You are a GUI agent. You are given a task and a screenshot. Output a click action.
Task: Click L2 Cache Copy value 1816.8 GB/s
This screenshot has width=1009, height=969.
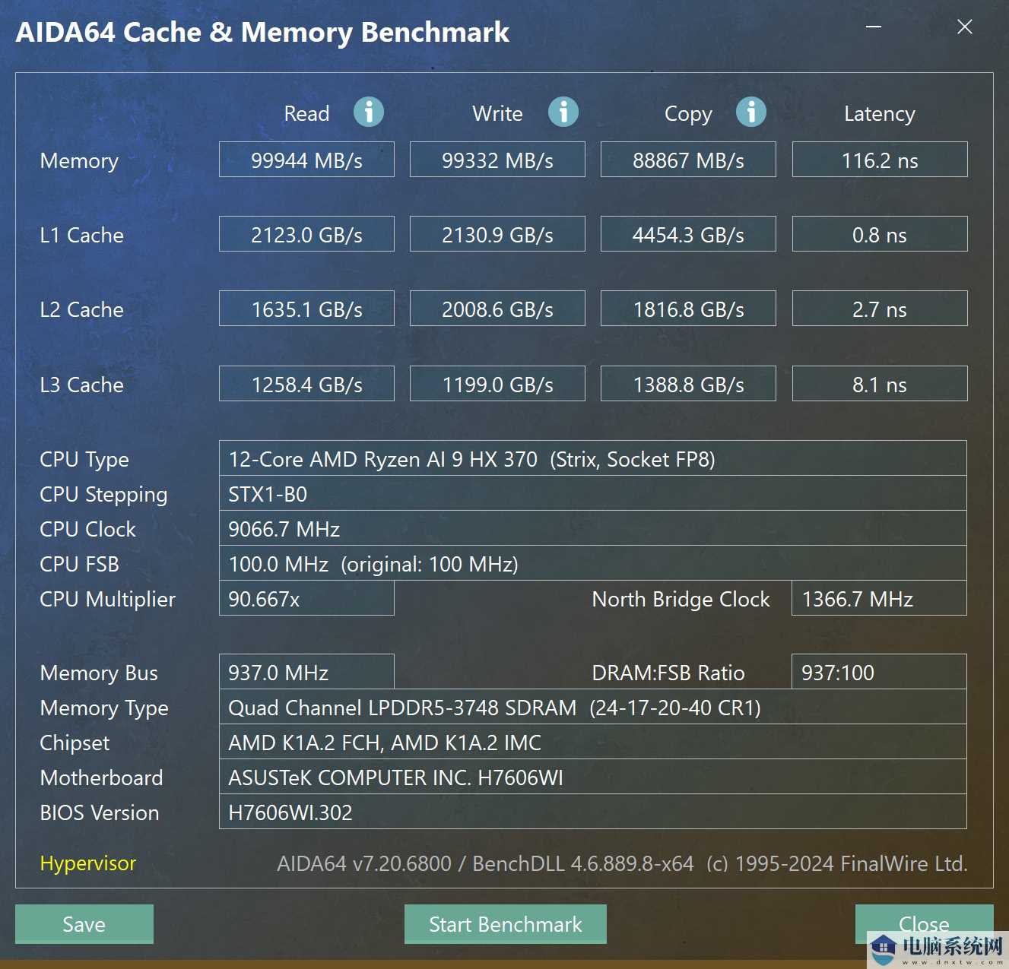(688, 309)
